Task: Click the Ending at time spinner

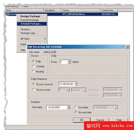Action: (121, 95)
